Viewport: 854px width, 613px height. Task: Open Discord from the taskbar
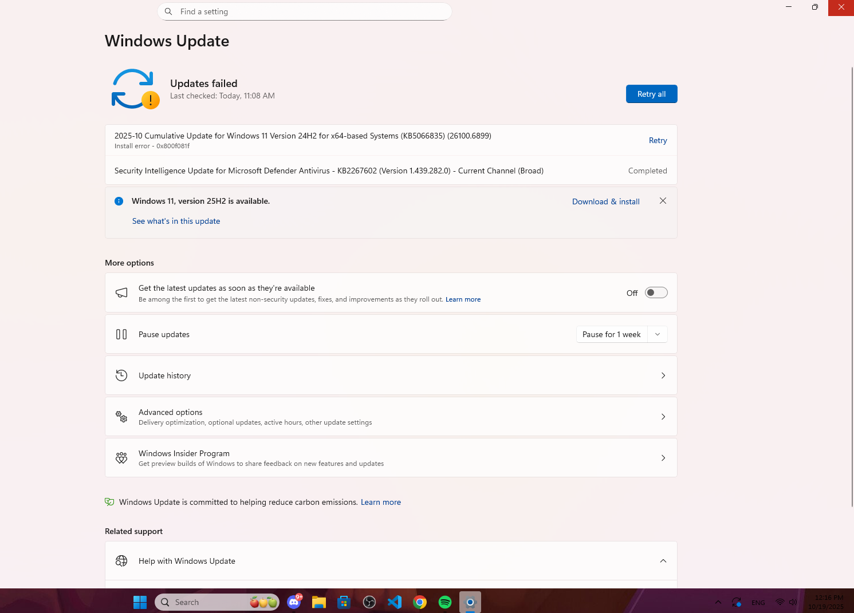click(x=294, y=602)
